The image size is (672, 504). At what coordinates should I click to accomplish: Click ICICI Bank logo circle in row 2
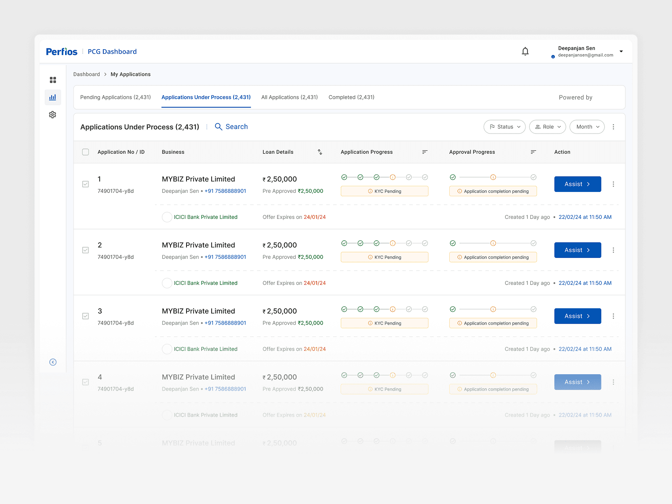pos(167,283)
